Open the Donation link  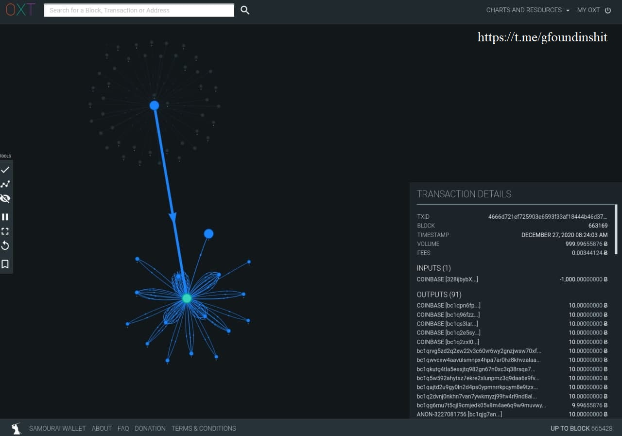pyautogui.click(x=150, y=428)
